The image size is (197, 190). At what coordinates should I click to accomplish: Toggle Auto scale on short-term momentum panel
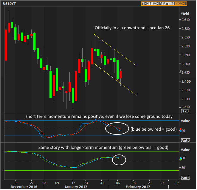click(185, 140)
